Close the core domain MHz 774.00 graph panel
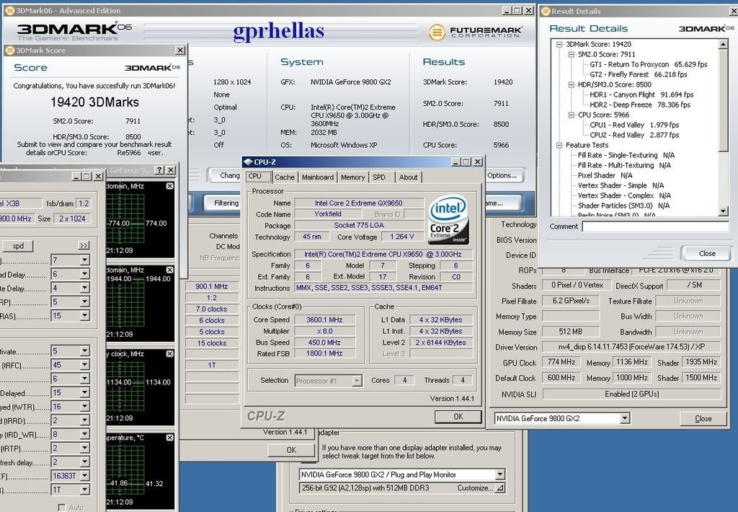 click(x=170, y=187)
